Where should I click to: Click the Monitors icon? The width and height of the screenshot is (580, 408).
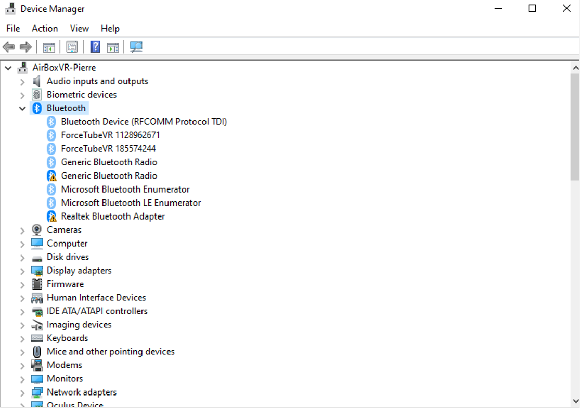(x=36, y=379)
